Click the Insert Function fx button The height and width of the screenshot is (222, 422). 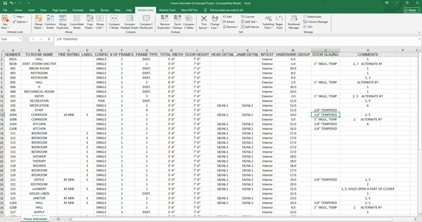[49, 39]
